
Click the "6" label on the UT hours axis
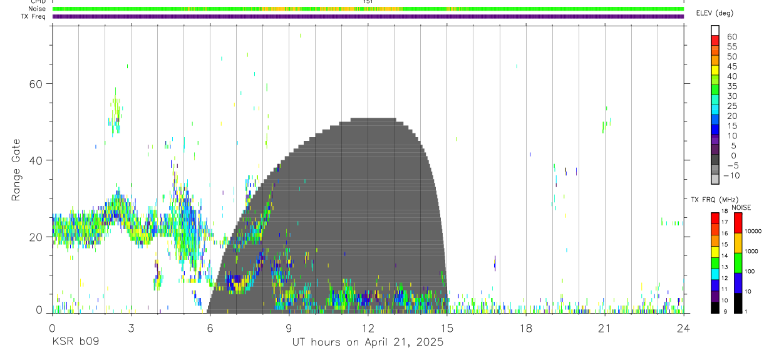click(210, 329)
